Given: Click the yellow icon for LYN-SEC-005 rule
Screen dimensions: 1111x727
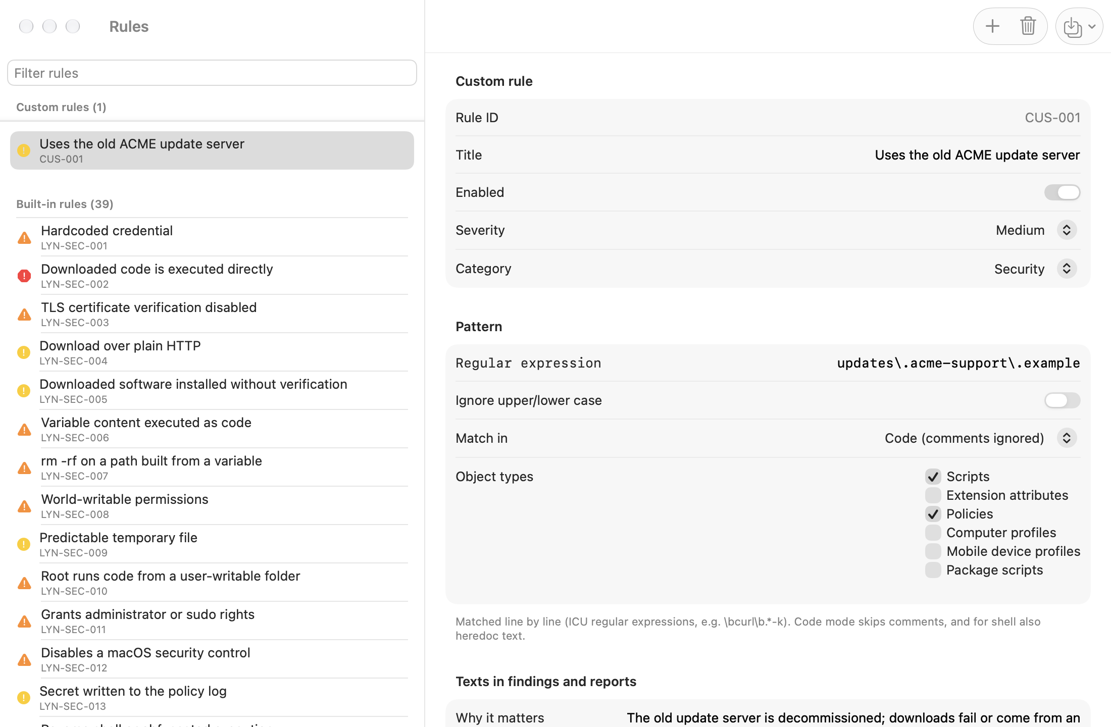Looking at the screenshot, I should click(x=24, y=391).
